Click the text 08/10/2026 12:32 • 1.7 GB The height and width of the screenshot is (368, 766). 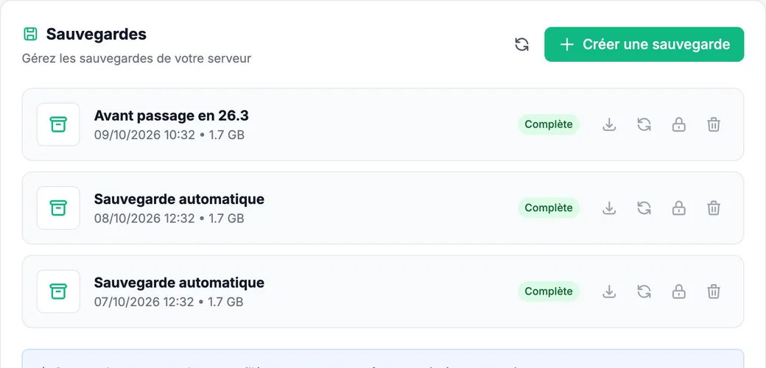[x=169, y=218]
